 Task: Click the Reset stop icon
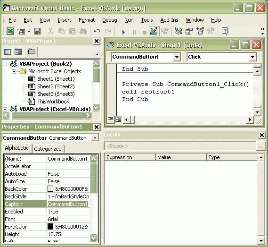pyautogui.click(x=145, y=32)
